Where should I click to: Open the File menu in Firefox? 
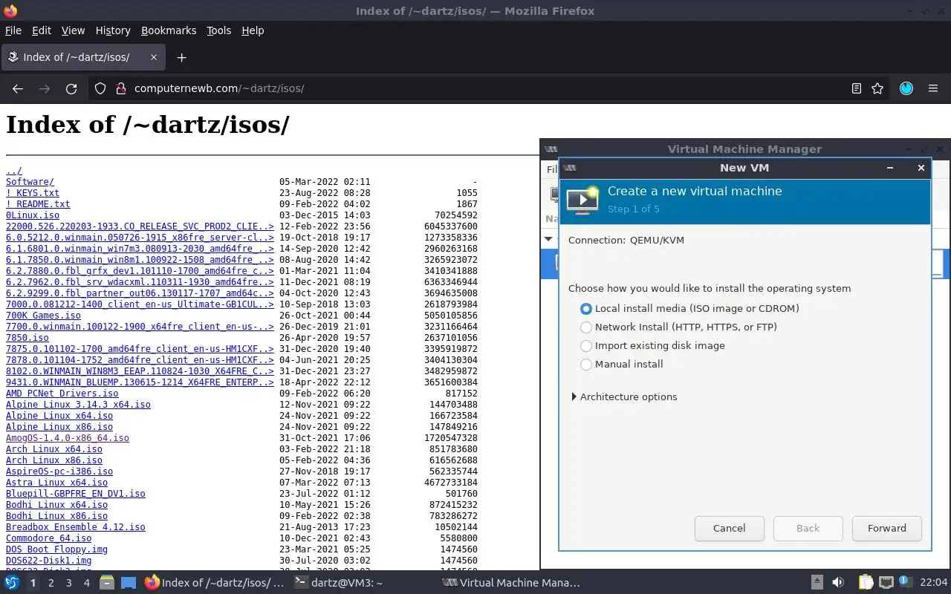coord(13,30)
